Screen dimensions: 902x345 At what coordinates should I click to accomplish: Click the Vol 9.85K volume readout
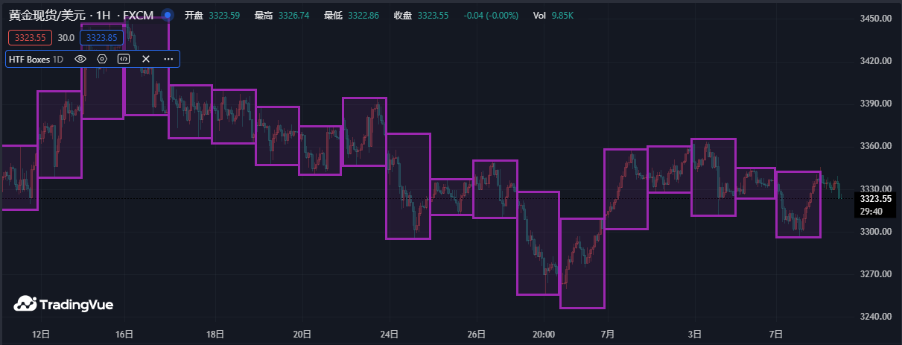(553, 15)
